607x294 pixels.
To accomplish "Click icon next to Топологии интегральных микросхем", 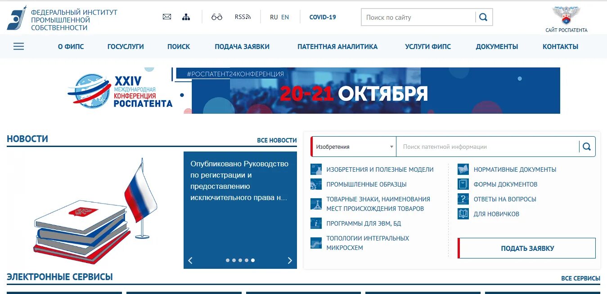I will (x=316, y=243).
